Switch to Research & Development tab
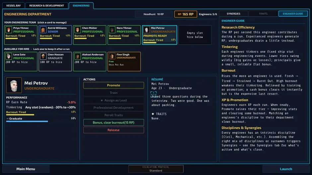312x175 pixels. click(46, 6)
